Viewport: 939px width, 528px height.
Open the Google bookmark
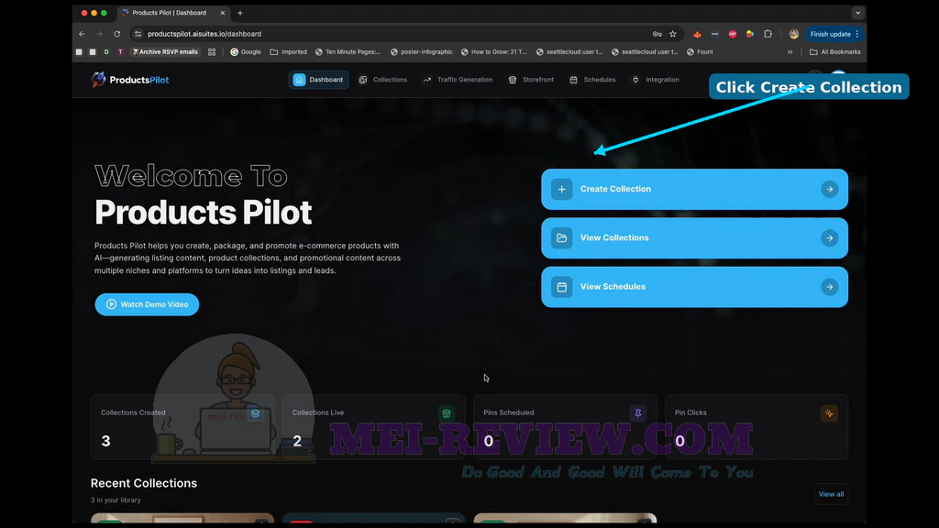click(246, 52)
